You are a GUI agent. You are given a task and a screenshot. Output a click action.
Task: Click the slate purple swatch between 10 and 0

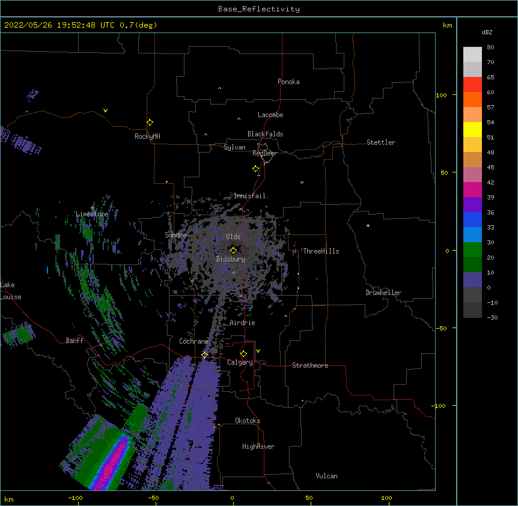pyautogui.click(x=472, y=280)
